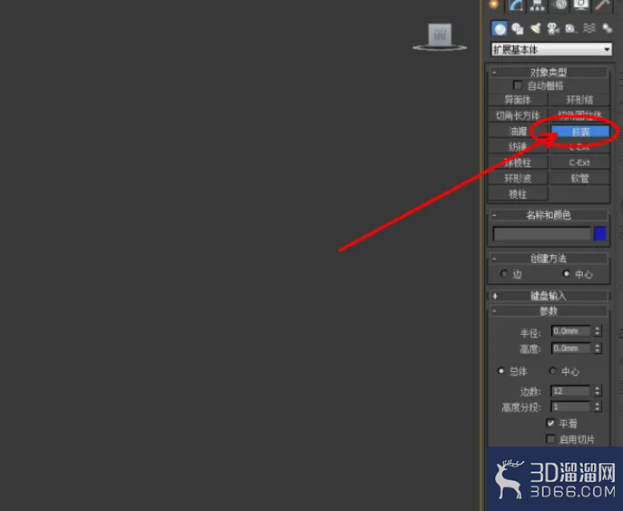The width and height of the screenshot is (623, 511).
Task: Choose the 油罐 object button
Action: (518, 131)
